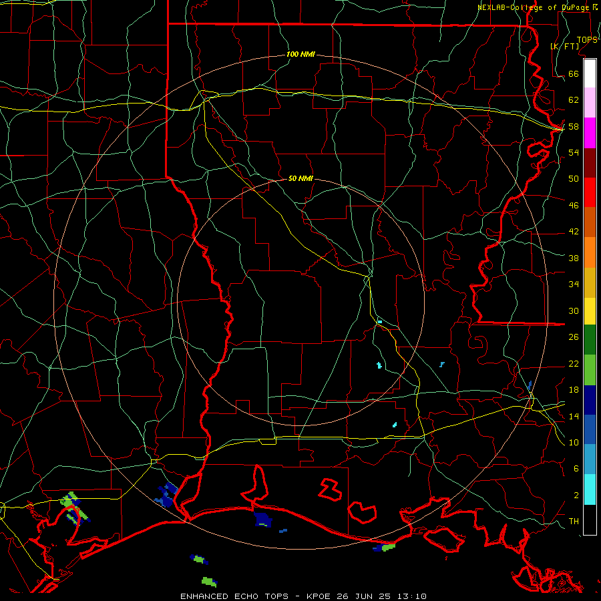Click the "100 NMI" range ring label
Image resolution: width=601 pixels, height=601 pixels.
point(300,55)
